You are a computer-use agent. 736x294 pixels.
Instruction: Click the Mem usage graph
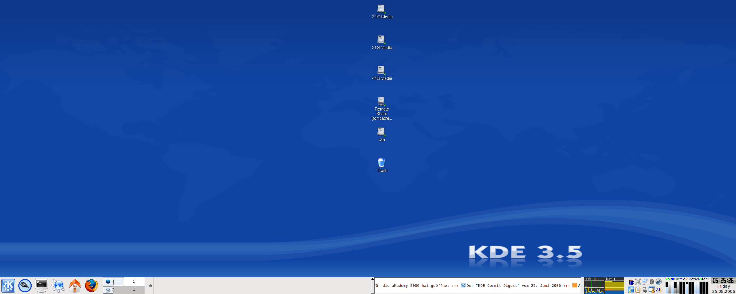614,286
